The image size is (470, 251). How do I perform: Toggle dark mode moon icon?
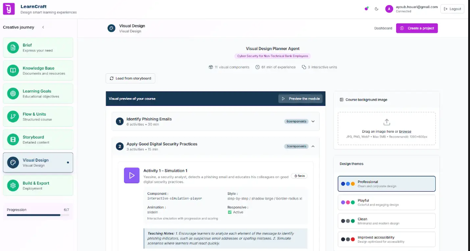point(376,9)
